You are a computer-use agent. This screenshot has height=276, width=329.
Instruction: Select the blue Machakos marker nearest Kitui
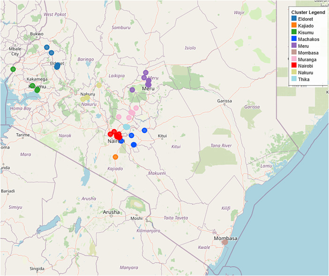pyautogui.click(x=144, y=130)
